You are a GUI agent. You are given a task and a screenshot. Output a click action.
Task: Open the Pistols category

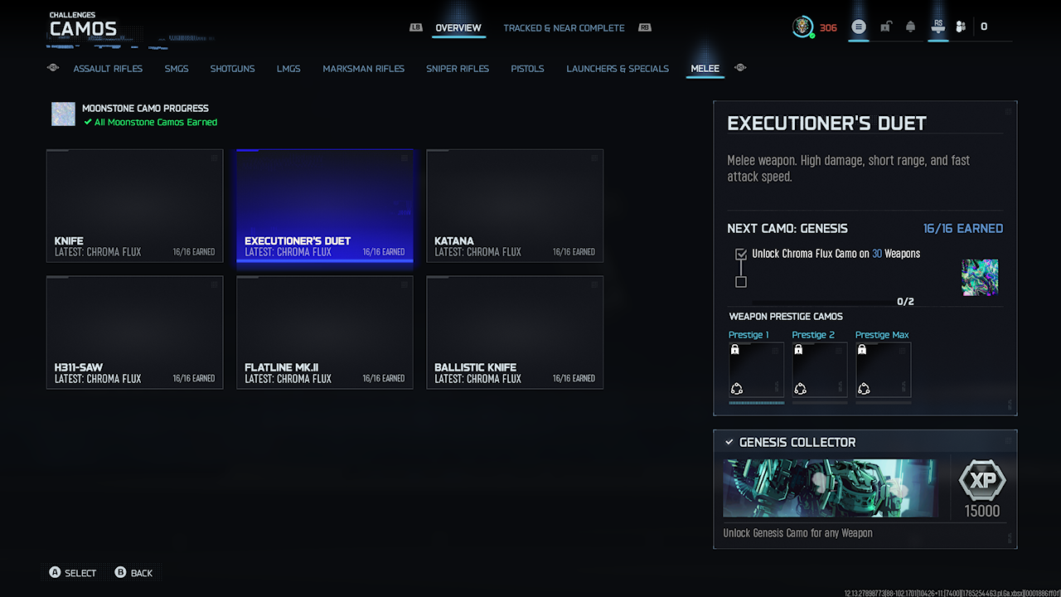(x=527, y=69)
